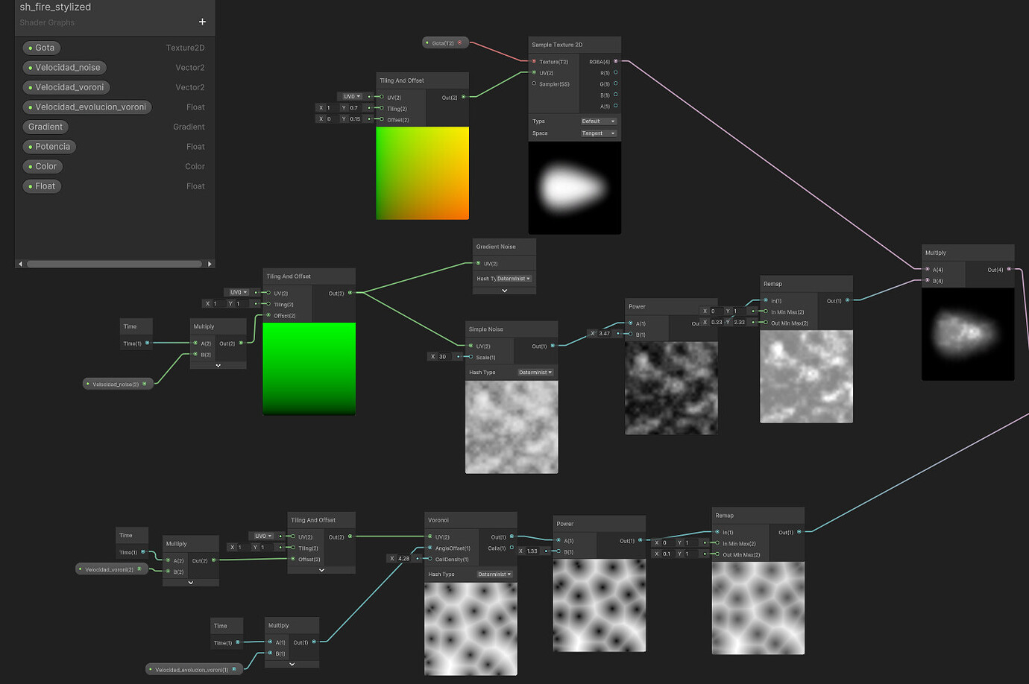Open the Type dropdown set to Default
The image size is (1029, 684).
[x=598, y=121]
